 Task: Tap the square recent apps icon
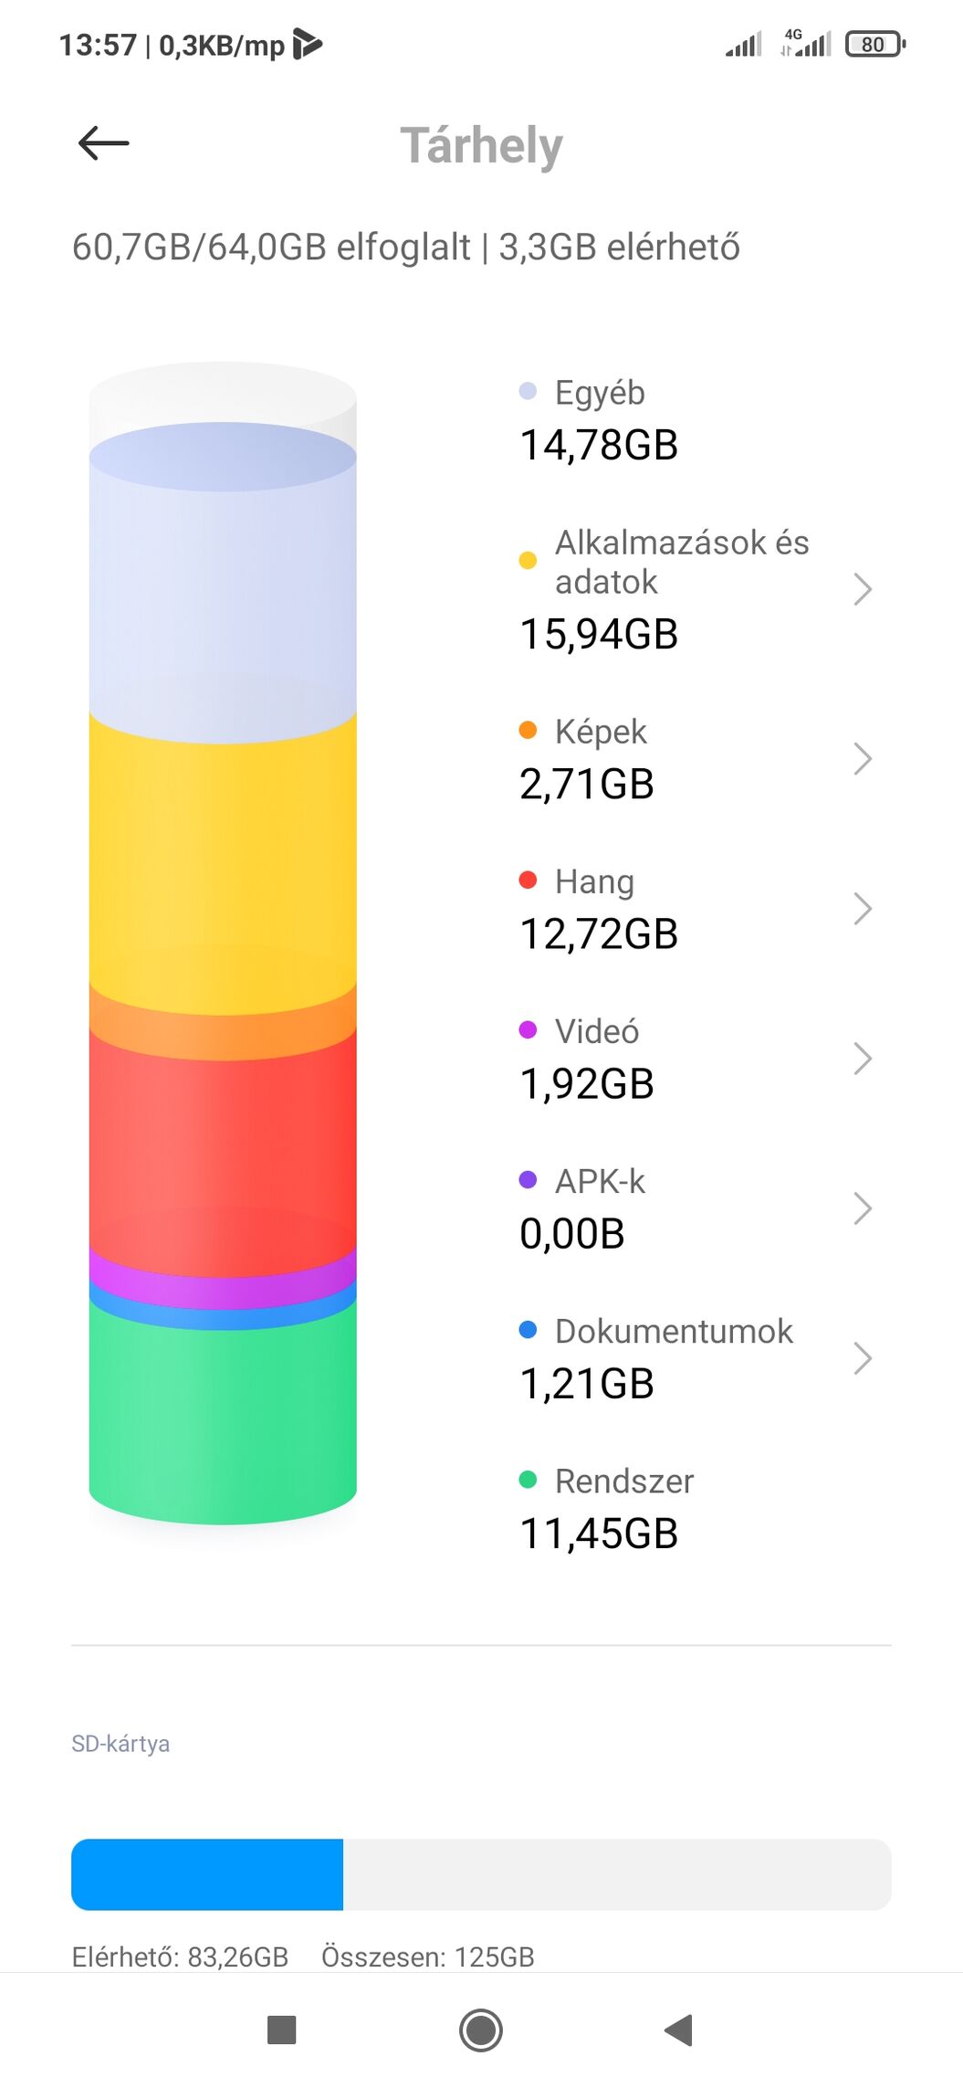coord(281,2030)
